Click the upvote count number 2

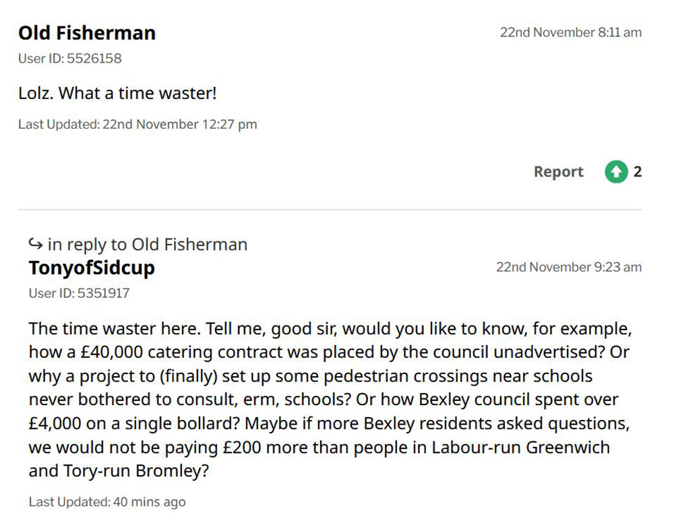tap(638, 172)
